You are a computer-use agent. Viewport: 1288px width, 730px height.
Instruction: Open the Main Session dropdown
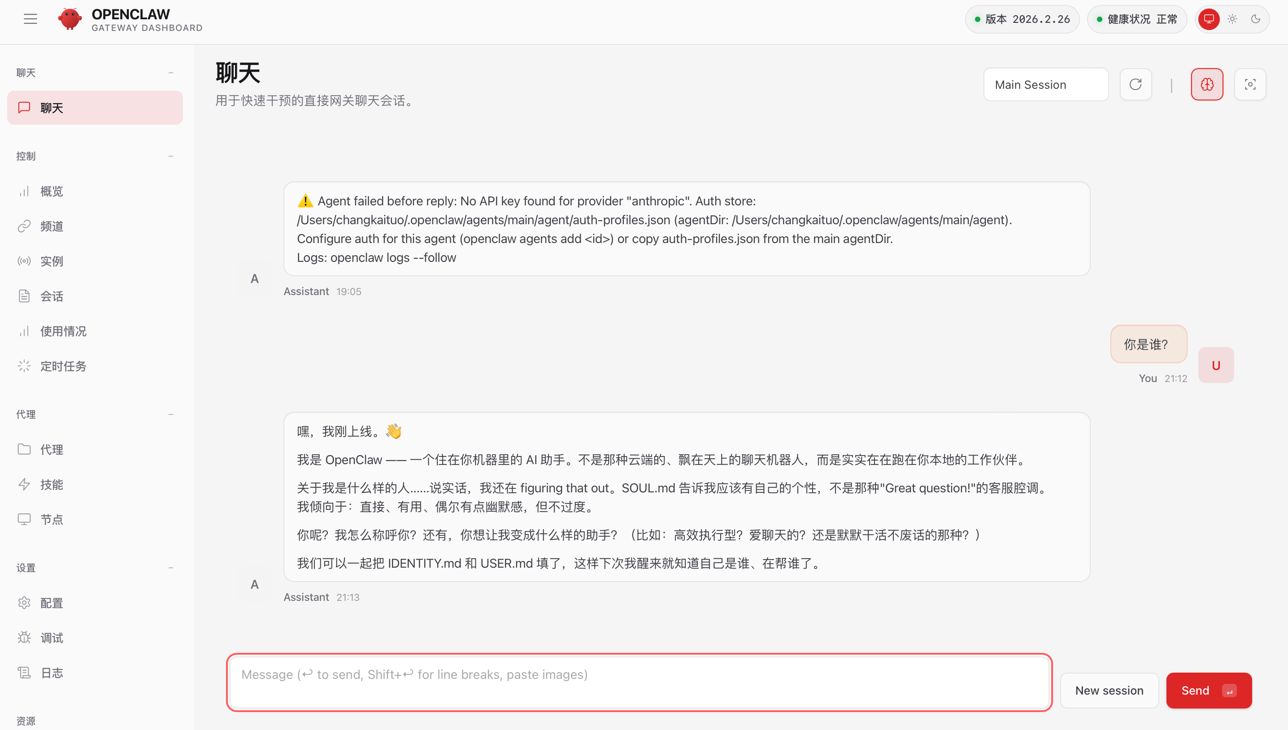(1046, 84)
